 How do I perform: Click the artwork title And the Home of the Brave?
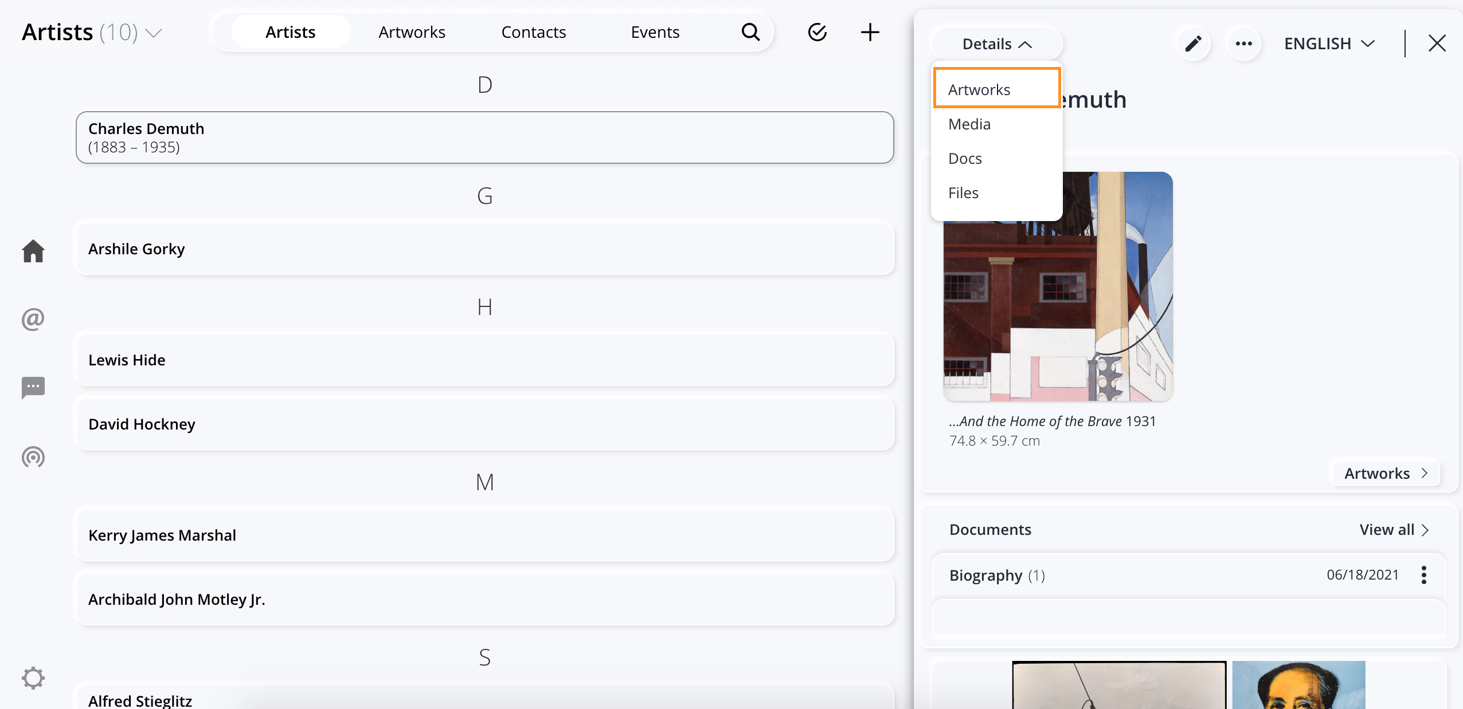(x=1035, y=422)
